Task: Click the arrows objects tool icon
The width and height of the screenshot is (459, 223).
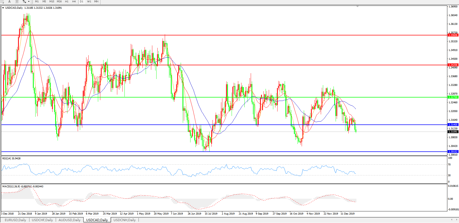Action: click(x=24, y=2)
